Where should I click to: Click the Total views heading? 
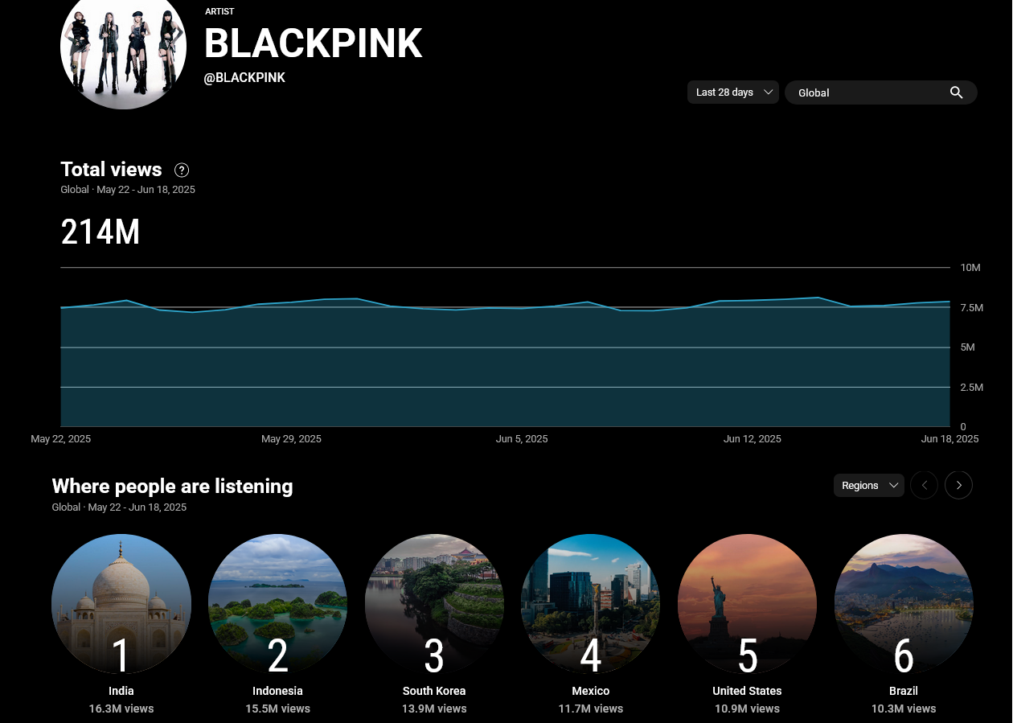(111, 170)
